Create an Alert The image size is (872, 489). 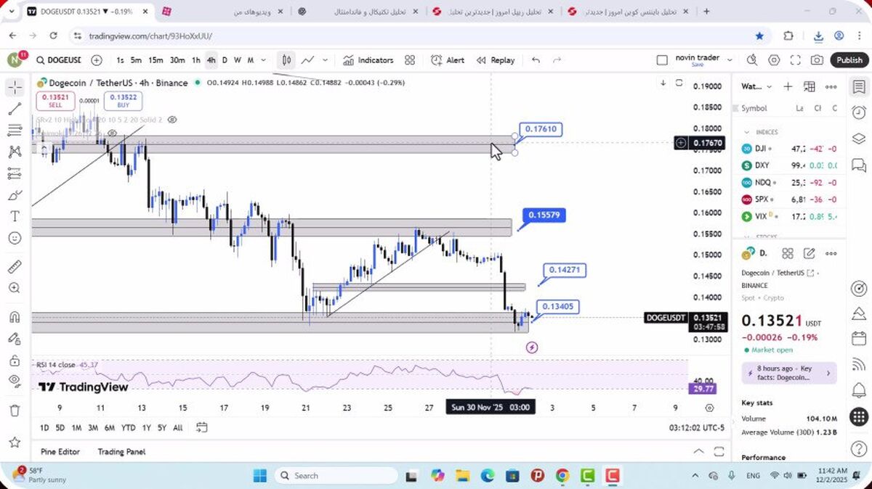pos(448,60)
